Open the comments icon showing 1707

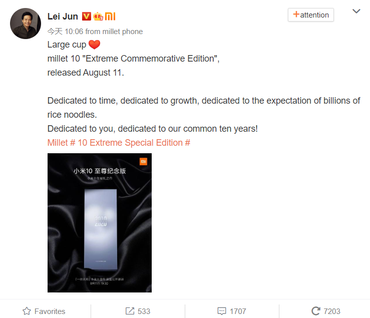pyautogui.click(x=222, y=311)
